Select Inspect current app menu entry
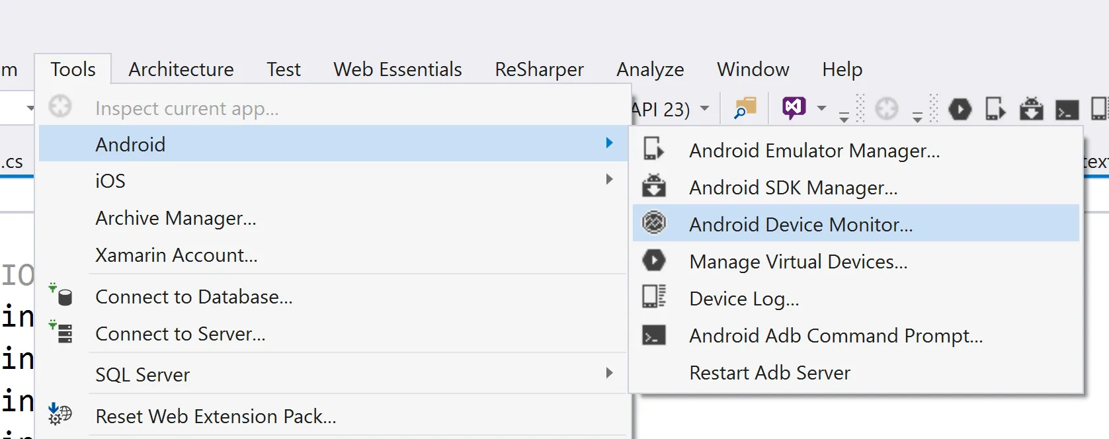 point(333,108)
